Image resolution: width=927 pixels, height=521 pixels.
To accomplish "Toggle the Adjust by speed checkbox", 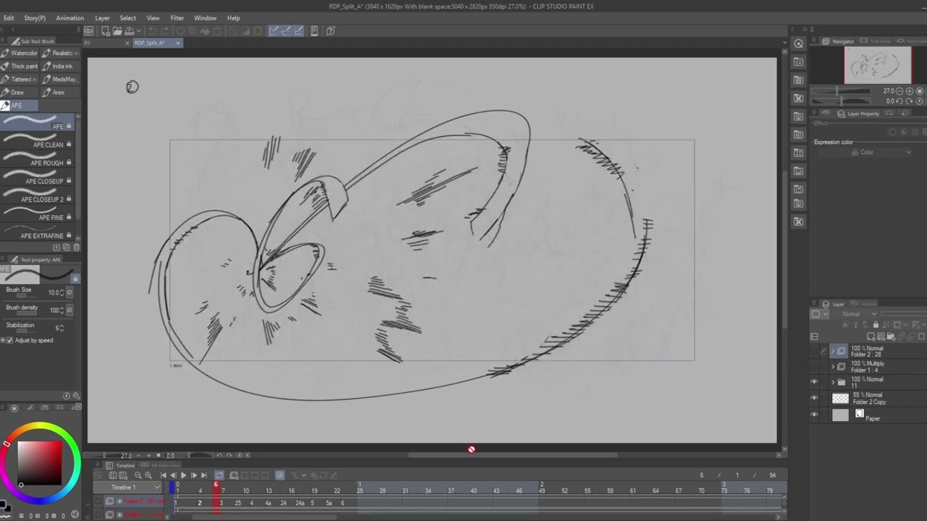I will (9, 340).
